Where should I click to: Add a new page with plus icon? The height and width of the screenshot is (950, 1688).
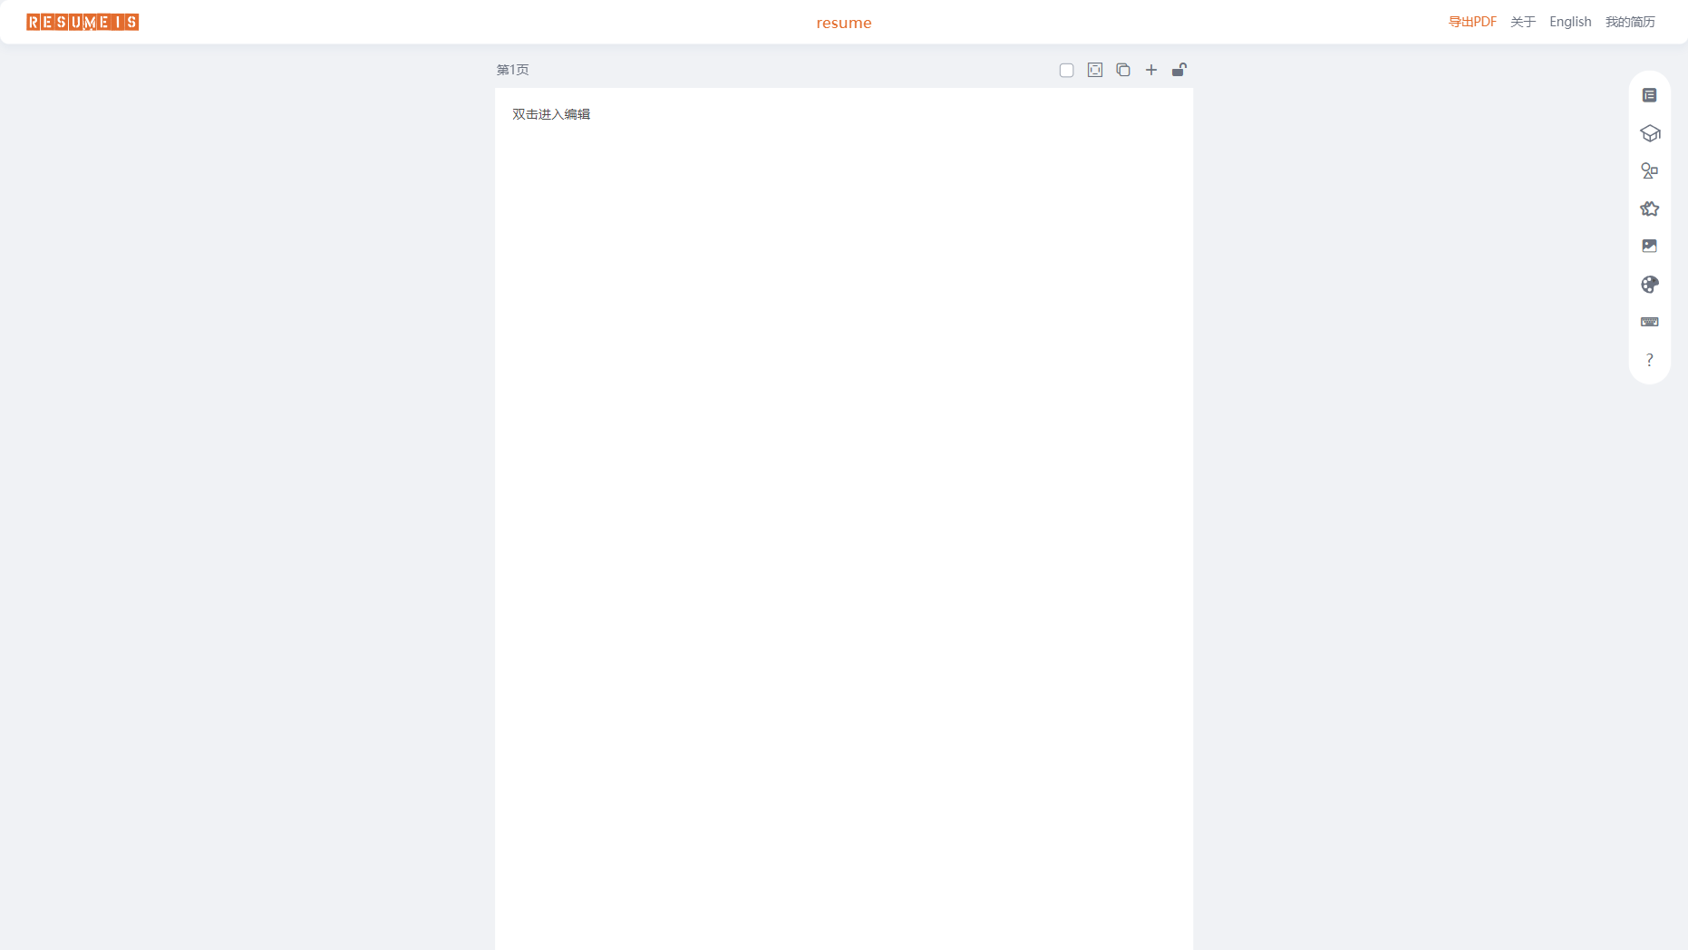click(1151, 70)
